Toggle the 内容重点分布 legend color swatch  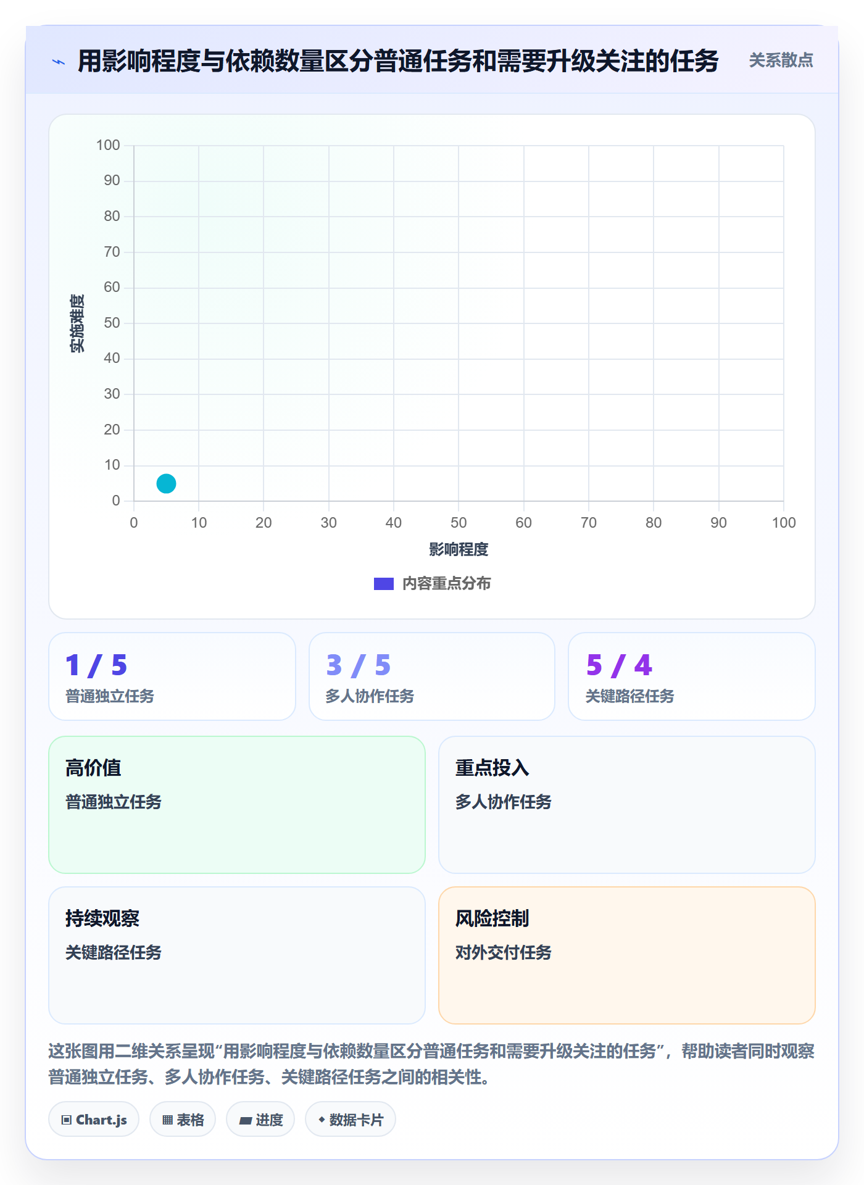pyautogui.click(x=384, y=584)
